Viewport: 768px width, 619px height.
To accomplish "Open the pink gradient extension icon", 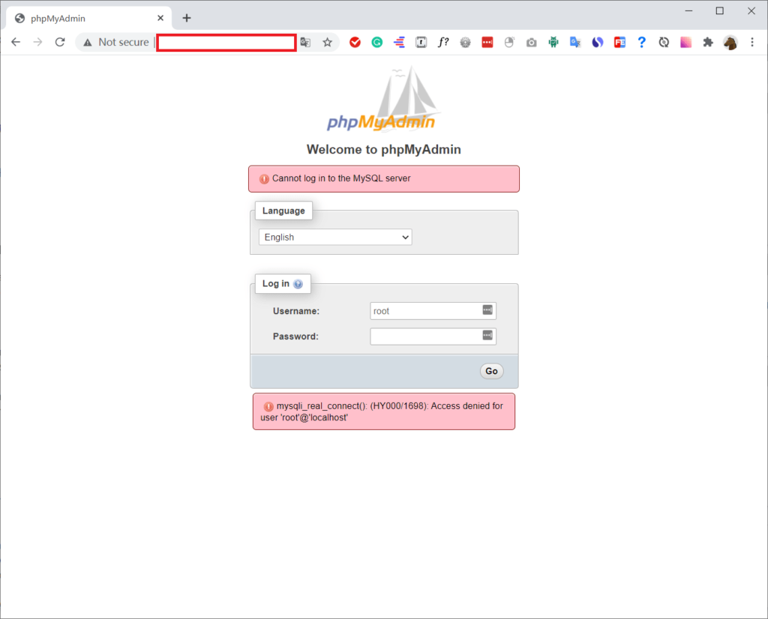I will [x=685, y=43].
